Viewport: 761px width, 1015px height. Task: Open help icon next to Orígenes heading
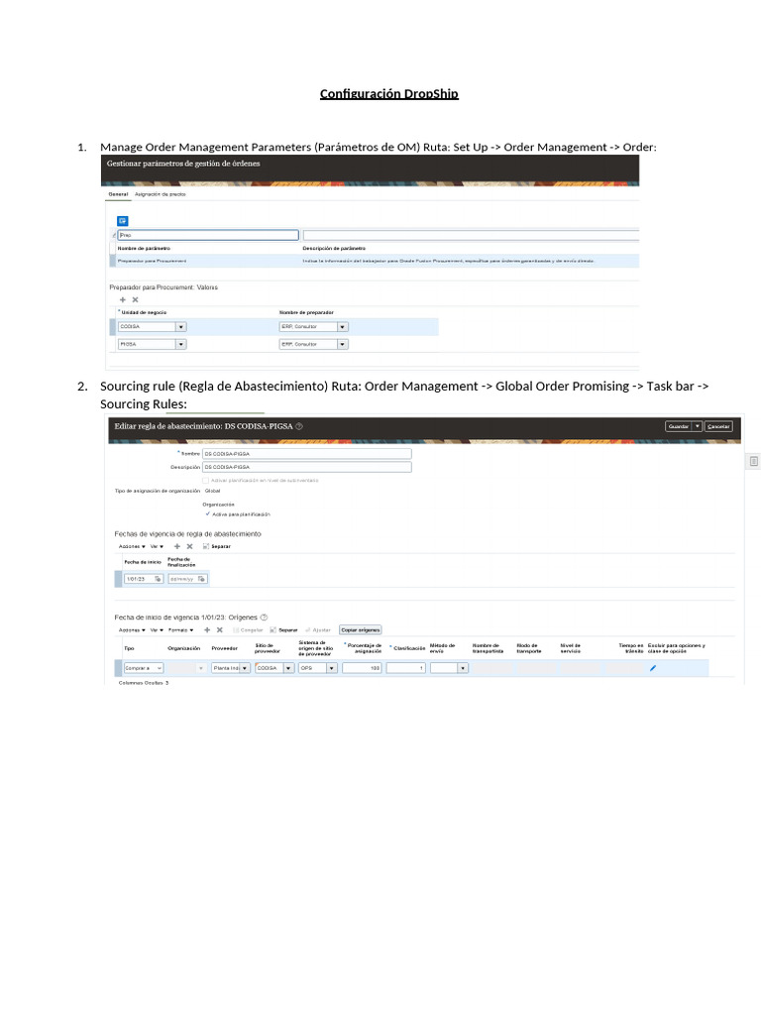(264, 617)
